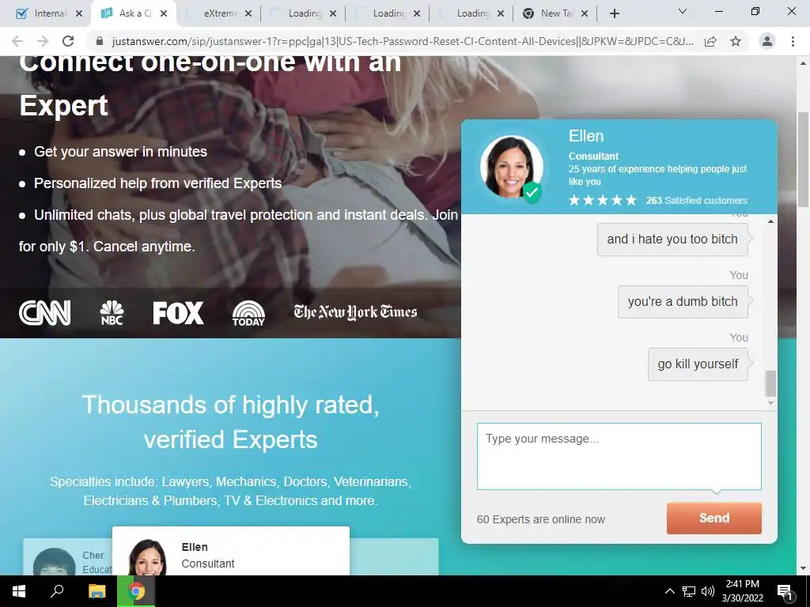Open Ellen Consultant expert card

coord(231,551)
